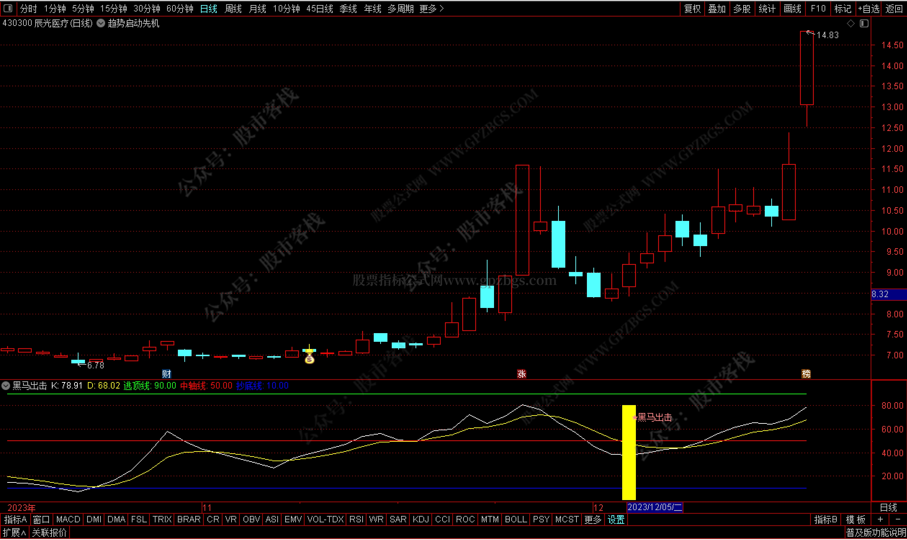
Task: Toggle the split-panel icon beside the diamond
Action: pyautogui.click(x=864, y=23)
